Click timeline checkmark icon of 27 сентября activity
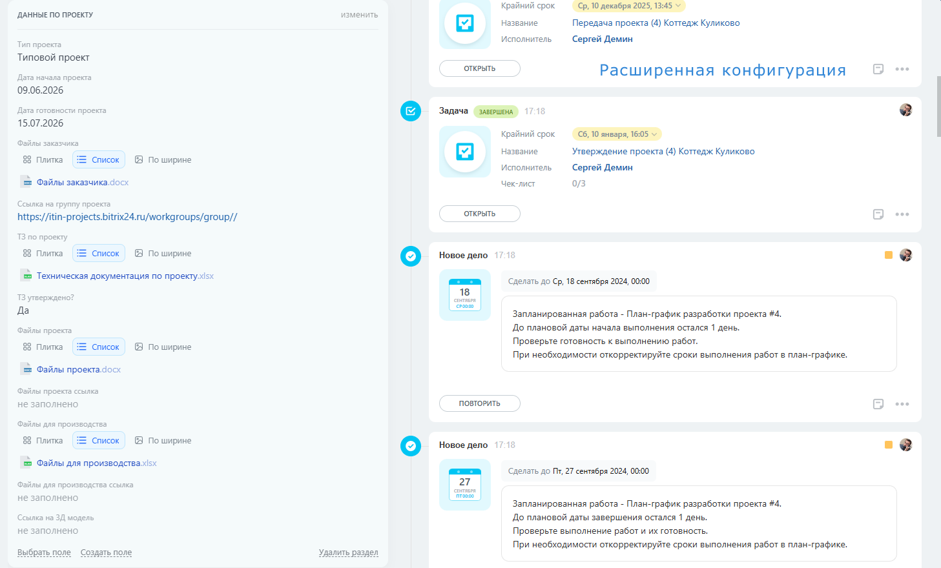The image size is (941, 568). tap(411, 446)
